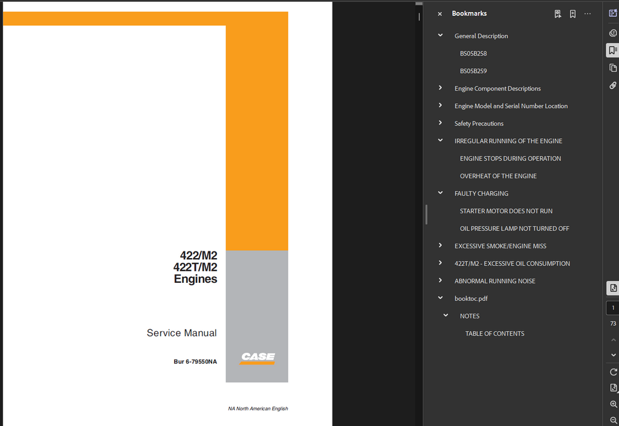Image resolution: width=619 pixels, height=426 pixels.
Task: Open 422T/M2 - EXCESSIVE OIL CONSUMPTION bookmark
Action: [512, 263]
